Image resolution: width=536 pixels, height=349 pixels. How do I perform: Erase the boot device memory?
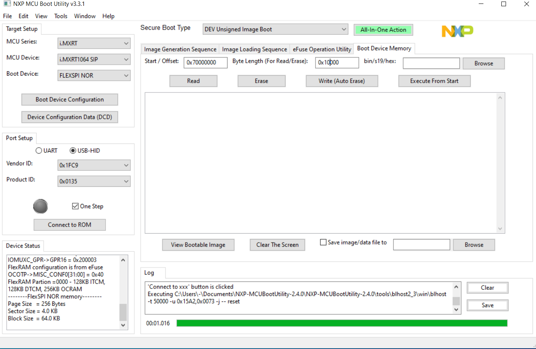[261, 81]
